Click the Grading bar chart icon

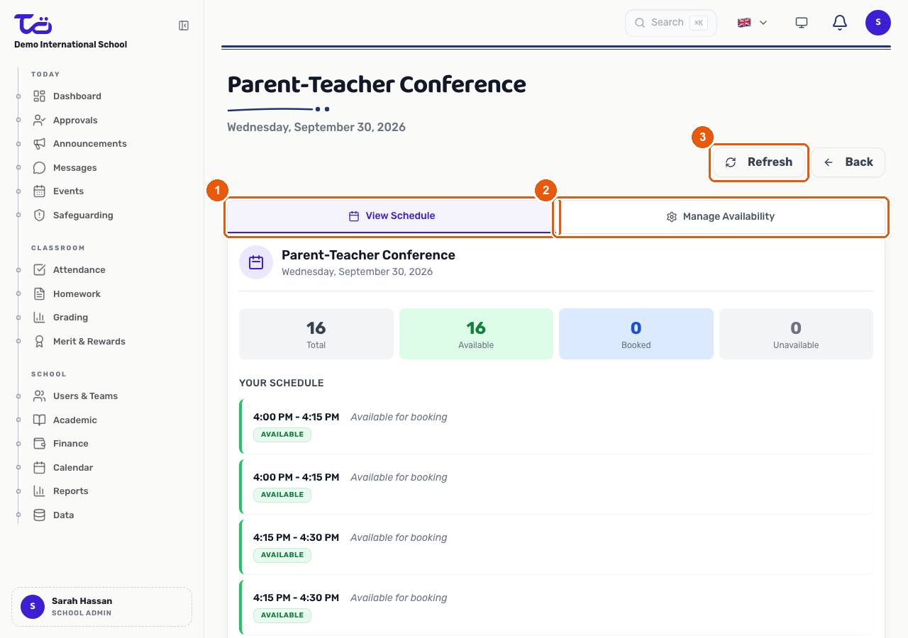point(40,318)
